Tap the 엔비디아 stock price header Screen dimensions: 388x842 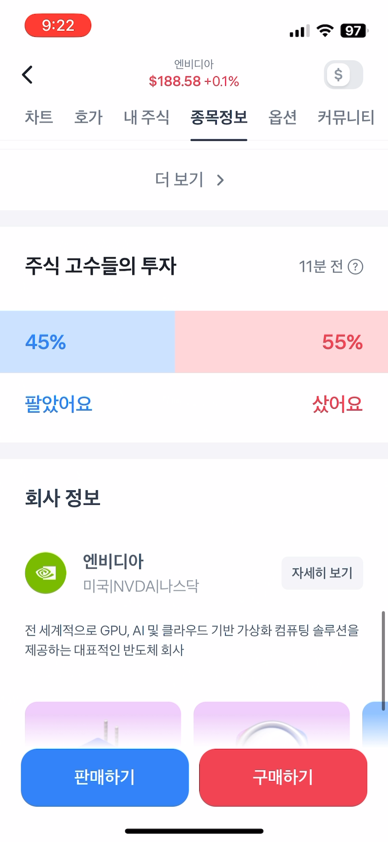click(194, 75)
